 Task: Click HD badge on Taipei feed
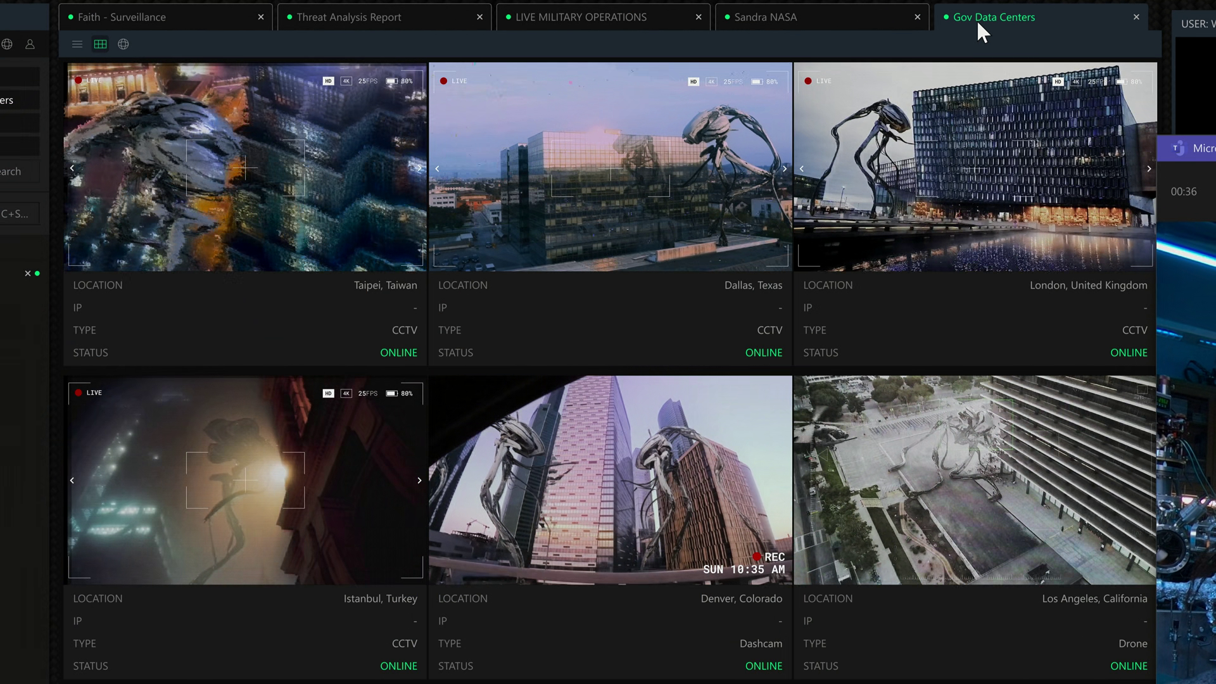coord(328,81)
